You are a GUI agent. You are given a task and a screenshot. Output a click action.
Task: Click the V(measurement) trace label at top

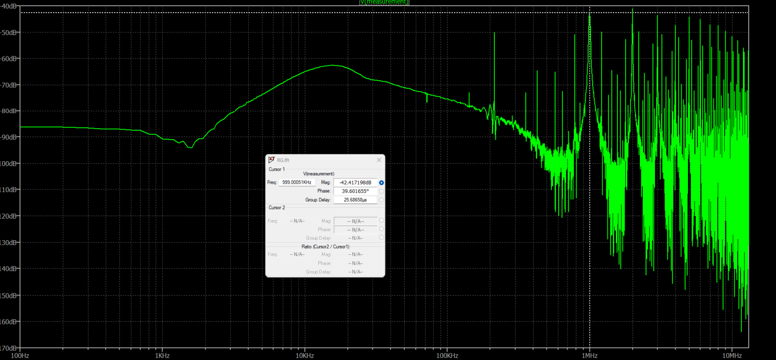384,2
